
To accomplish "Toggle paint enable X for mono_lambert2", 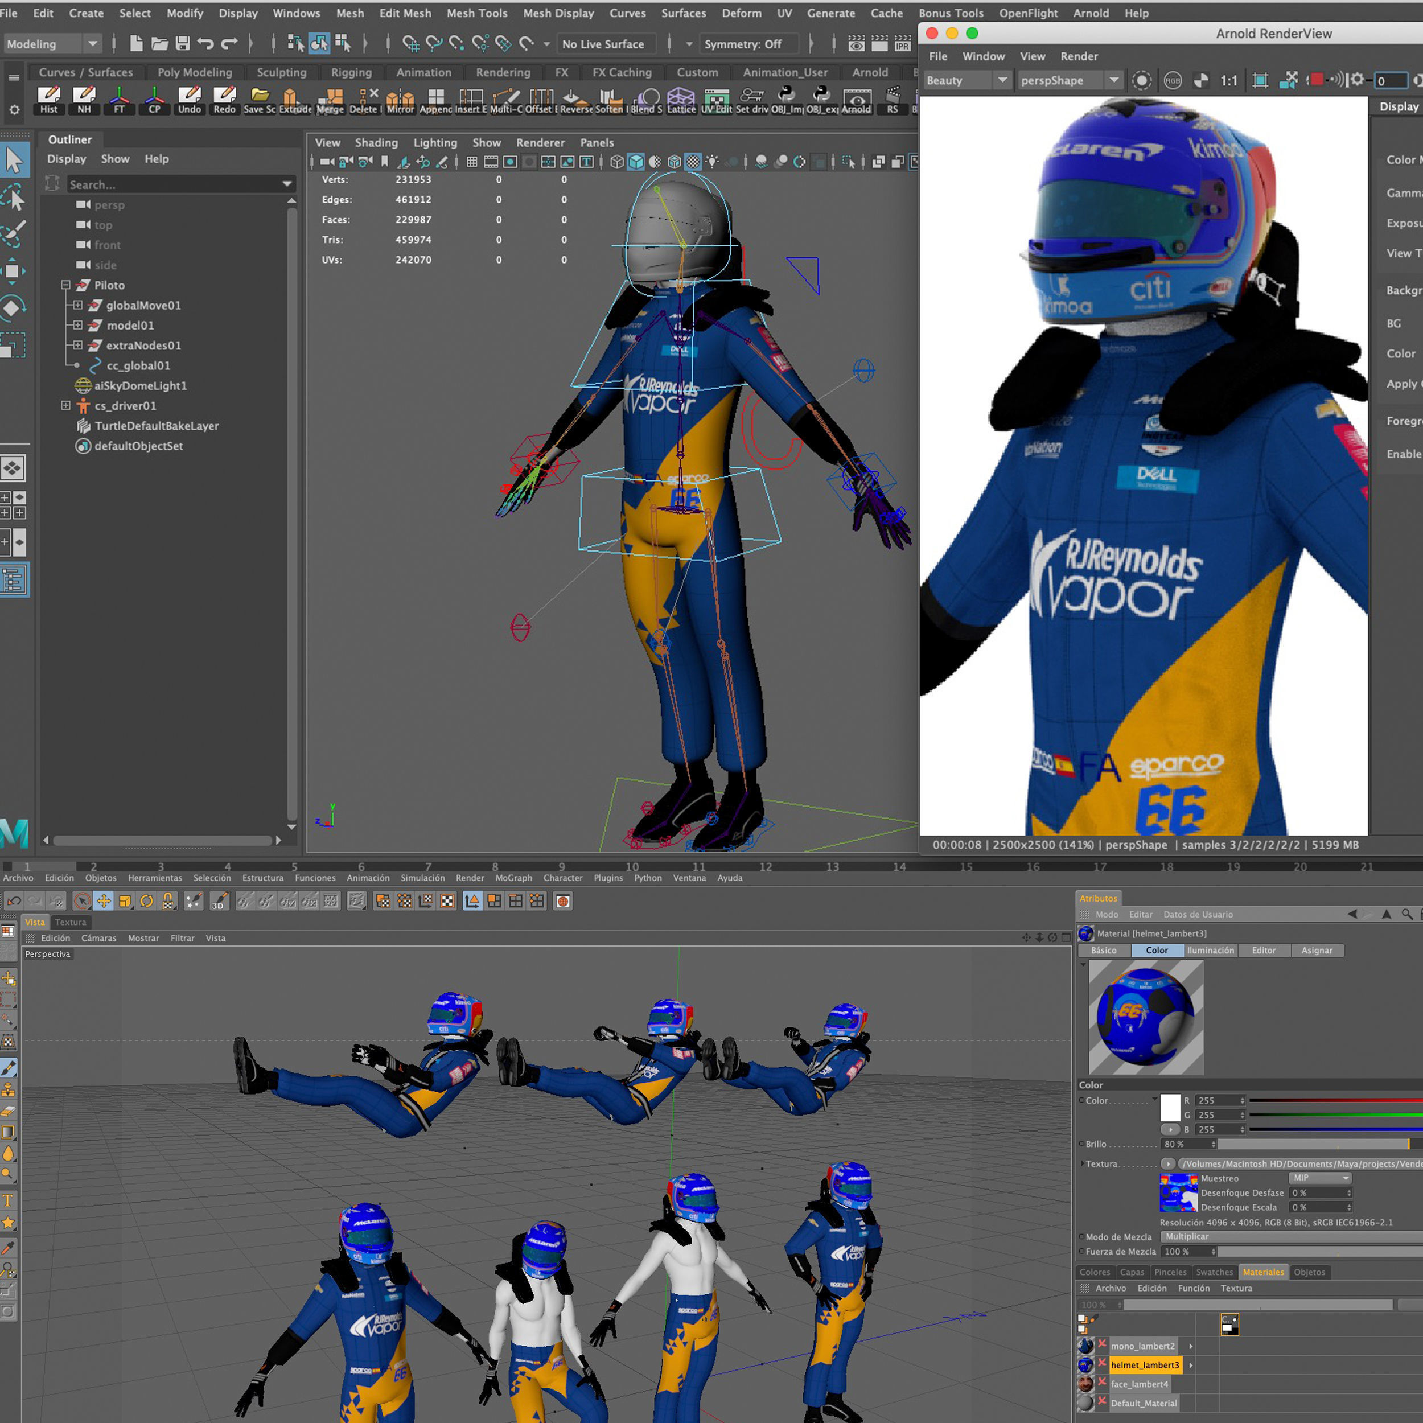I will (1103, 1344).
